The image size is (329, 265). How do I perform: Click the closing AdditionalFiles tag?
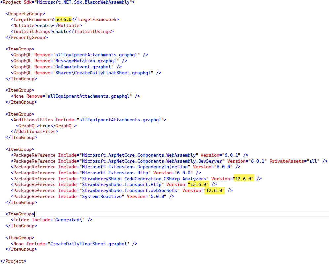coord(34,132)
